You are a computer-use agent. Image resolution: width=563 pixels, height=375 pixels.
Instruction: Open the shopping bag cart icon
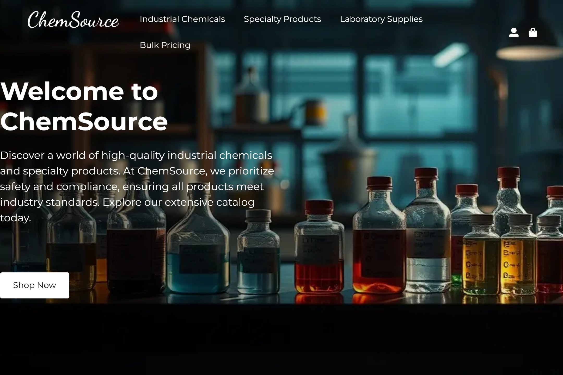tap(533, 33)
